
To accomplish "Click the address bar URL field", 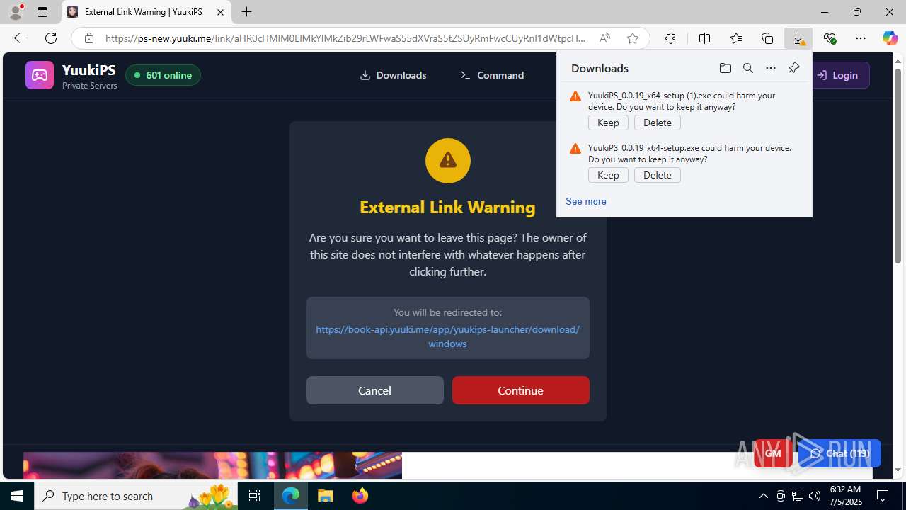I will pyautogui.click(x=345, y=38).
